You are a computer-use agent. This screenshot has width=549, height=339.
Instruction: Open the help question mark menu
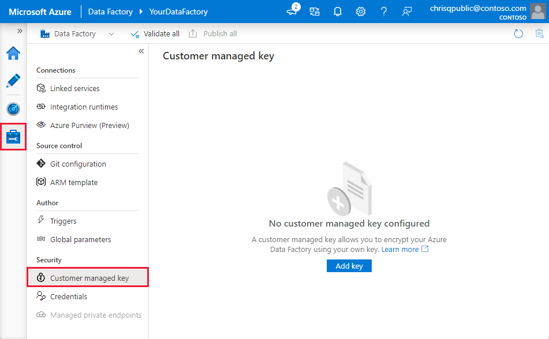(383, 12)
